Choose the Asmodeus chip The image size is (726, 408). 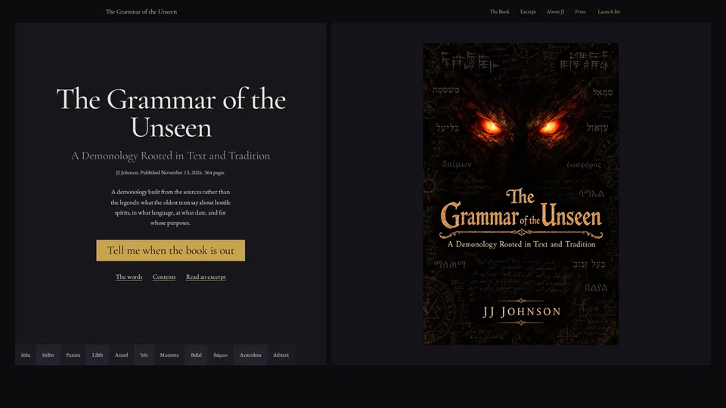pyautogui.click(x=250, y=355)
